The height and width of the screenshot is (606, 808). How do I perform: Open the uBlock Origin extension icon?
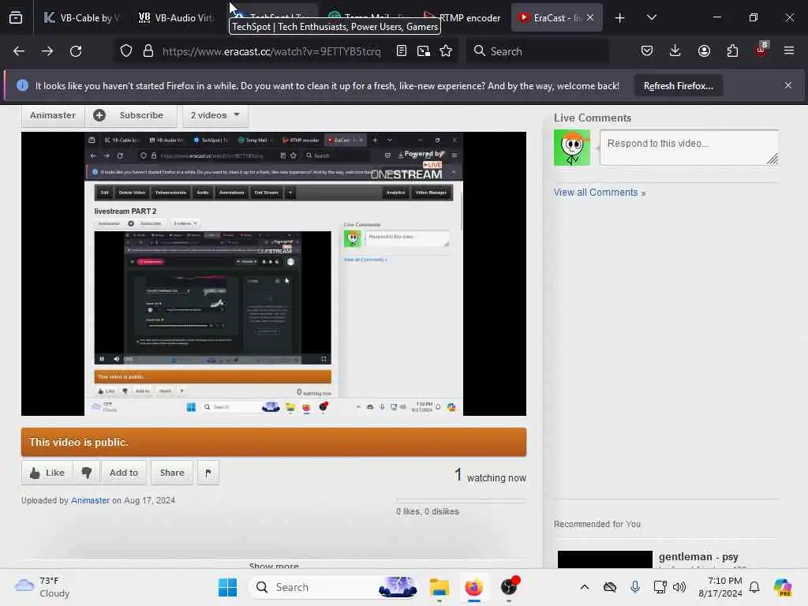761,50
